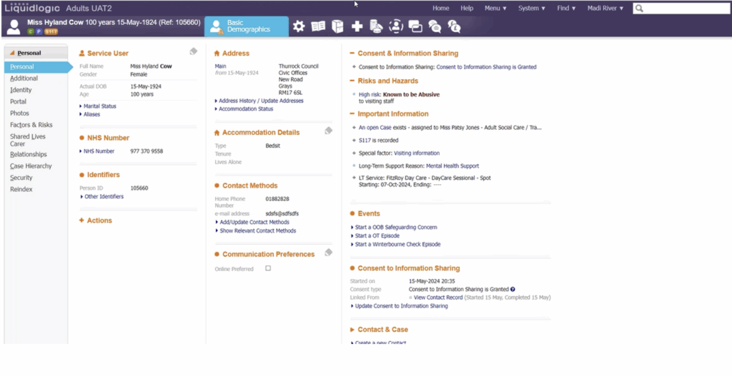Click Show Relevant Contact Methods link

(x=257, y=230)
